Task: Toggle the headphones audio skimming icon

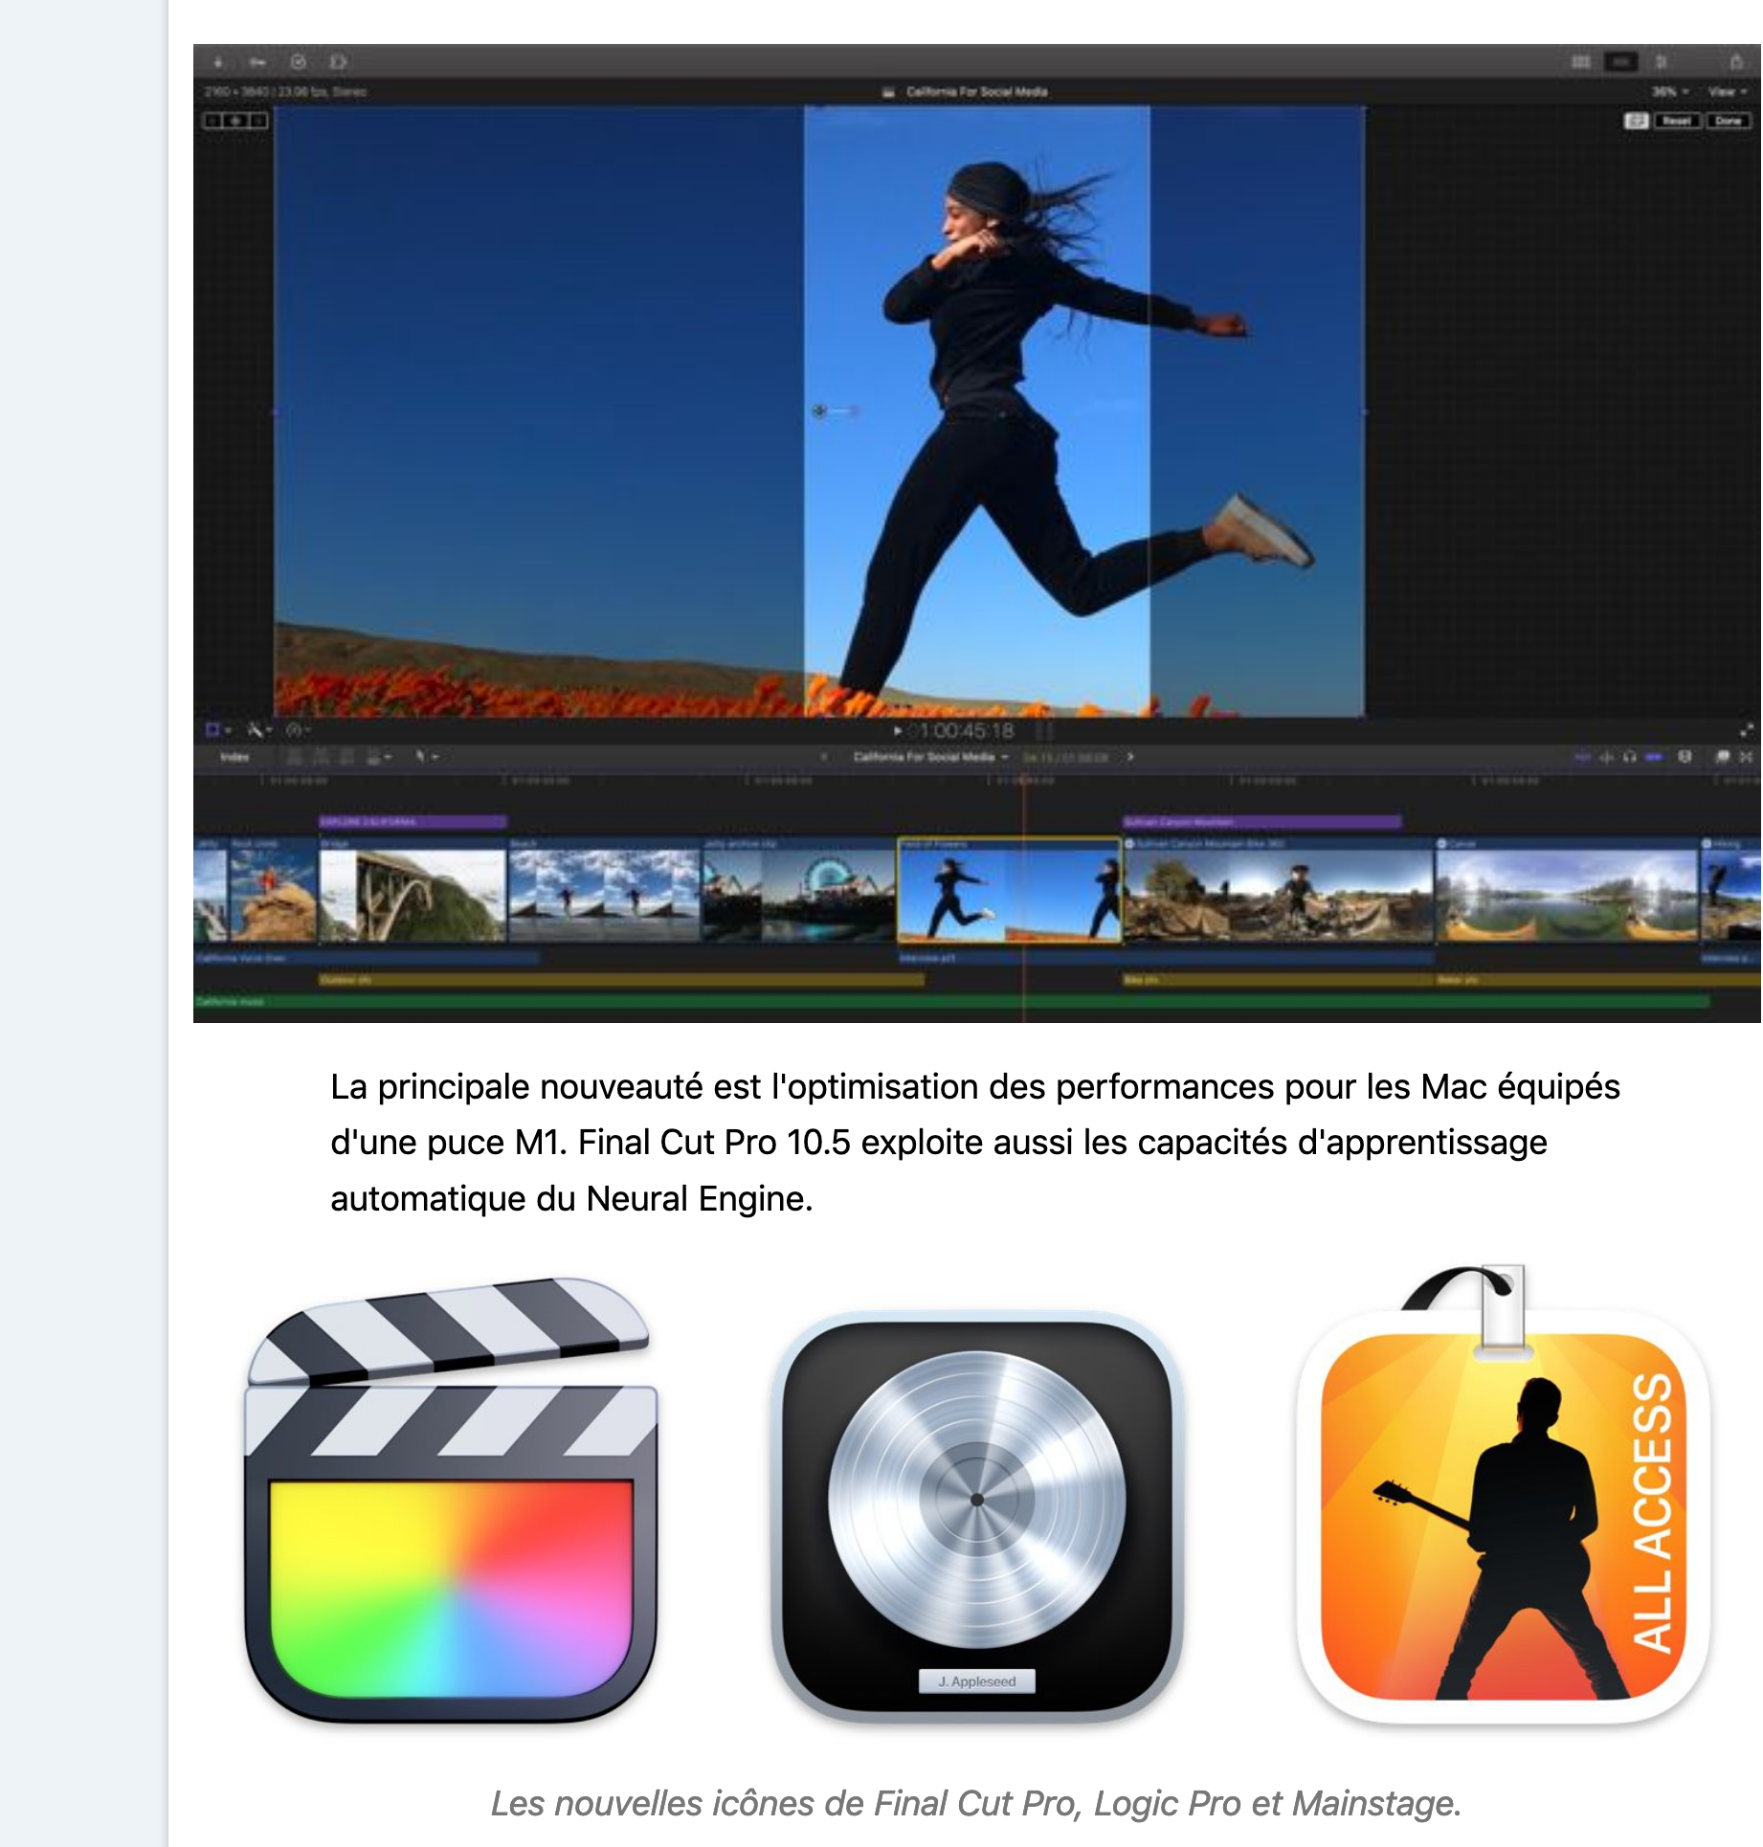Action: (x=1629, y=757)
